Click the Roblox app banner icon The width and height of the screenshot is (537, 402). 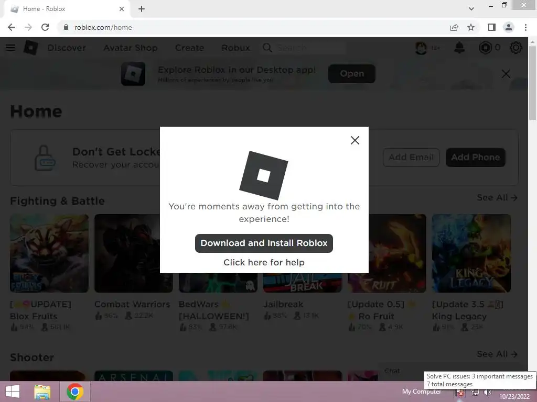[133, 73]
